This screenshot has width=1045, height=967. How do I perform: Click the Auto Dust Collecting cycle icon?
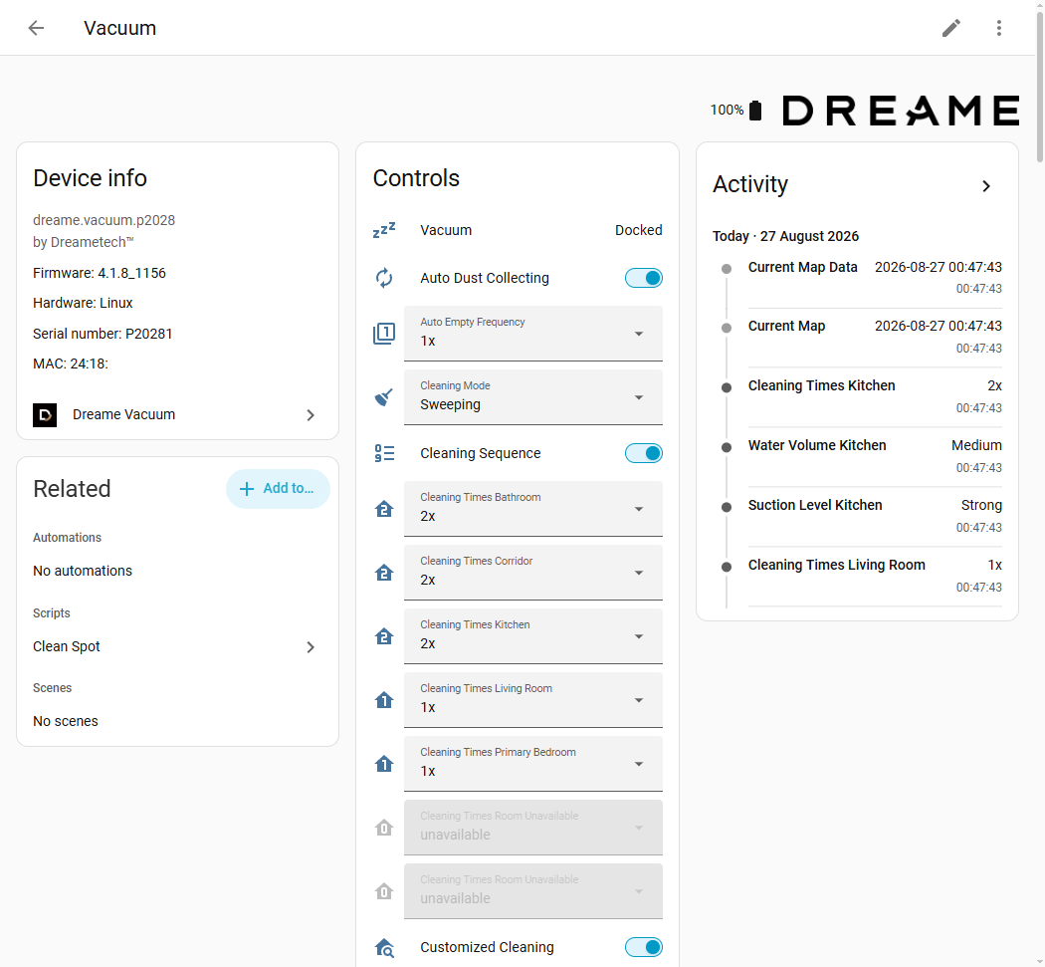384,278
